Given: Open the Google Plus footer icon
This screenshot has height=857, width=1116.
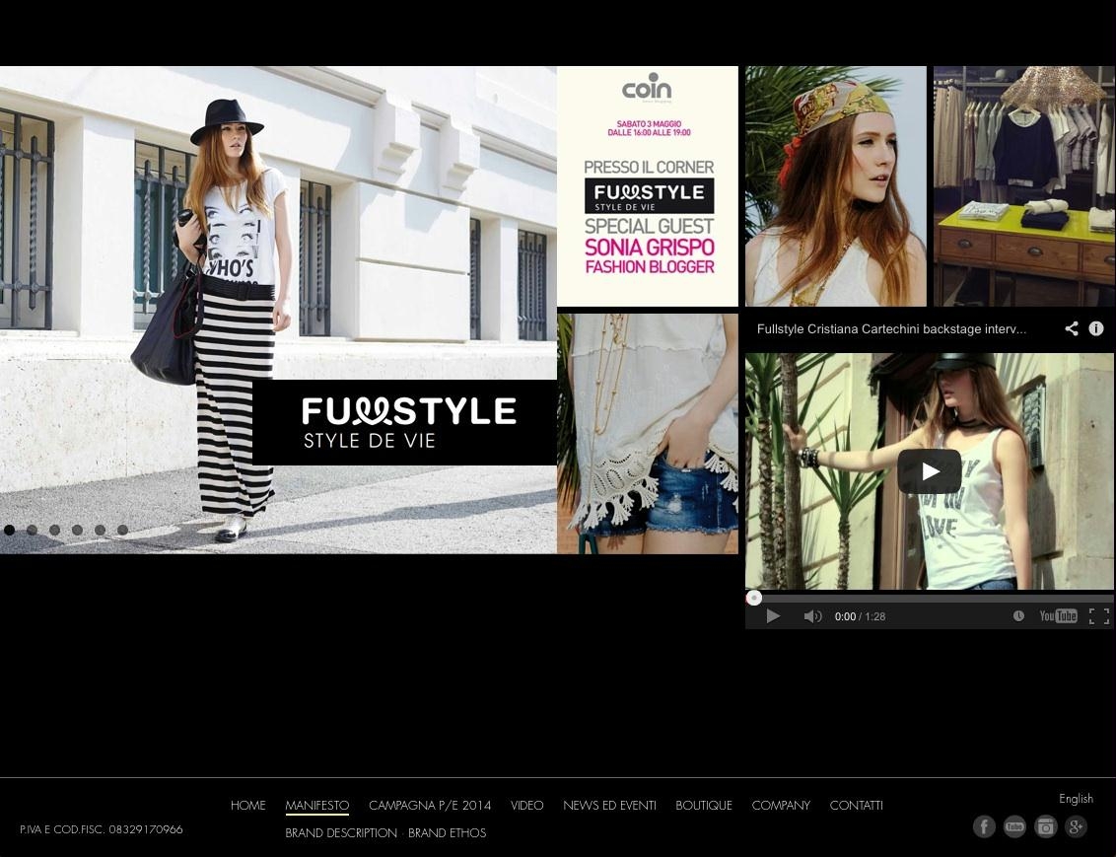Looking at the screenshot, I should point(1076,826).
